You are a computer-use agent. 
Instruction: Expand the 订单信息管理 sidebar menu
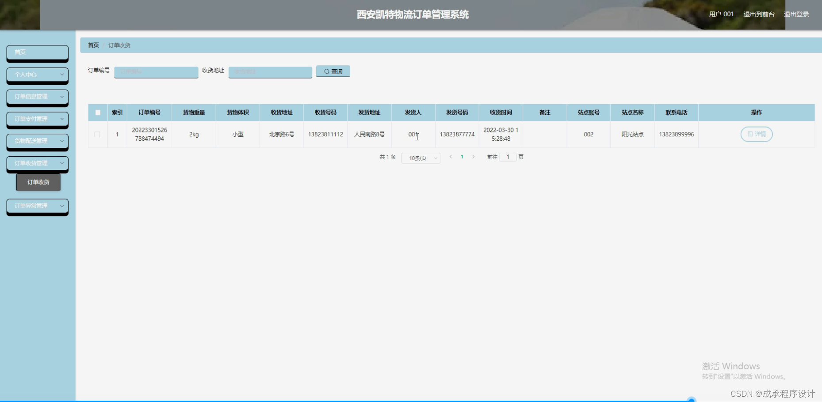click(37, 97)
